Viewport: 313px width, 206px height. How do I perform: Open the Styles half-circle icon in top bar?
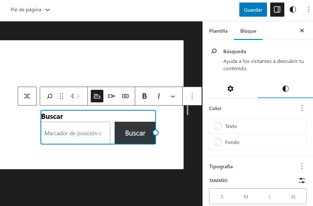click(293, 9)
